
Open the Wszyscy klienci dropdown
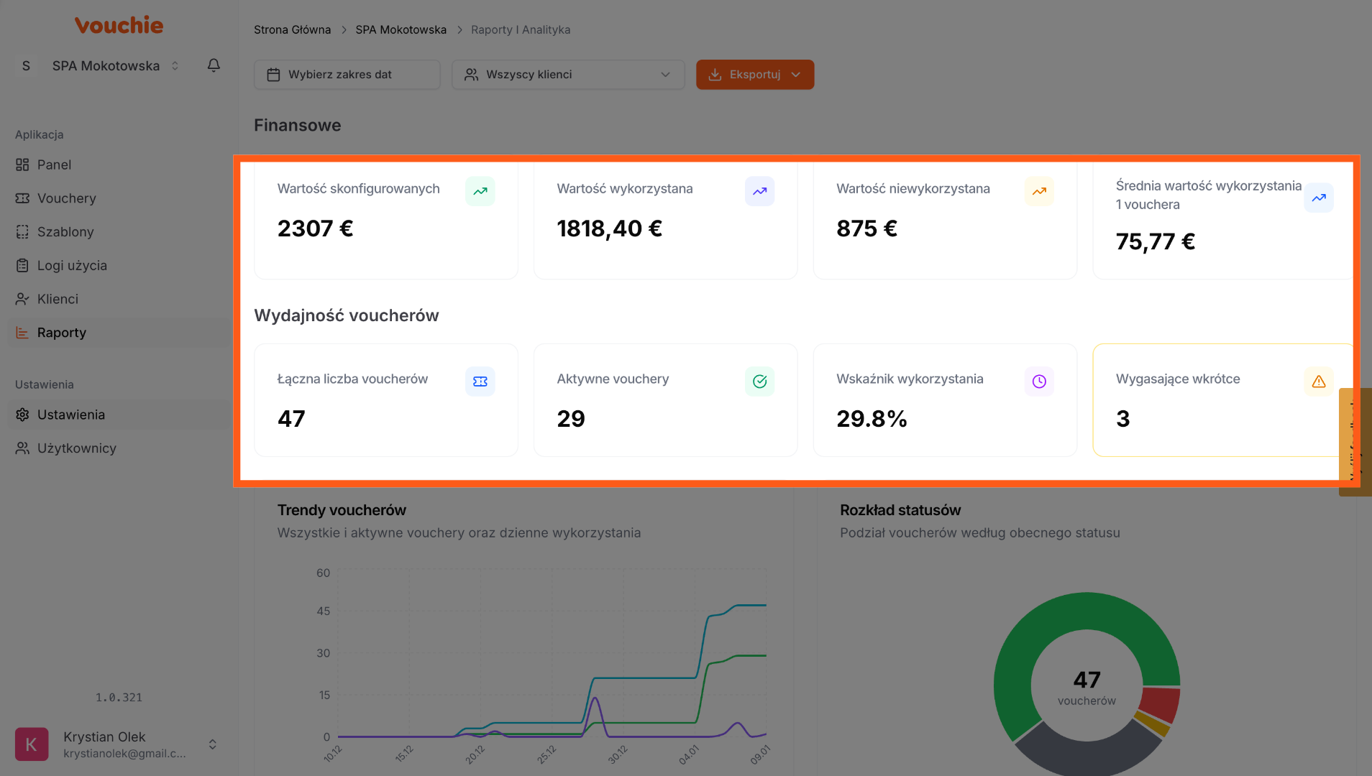[568, 75]
